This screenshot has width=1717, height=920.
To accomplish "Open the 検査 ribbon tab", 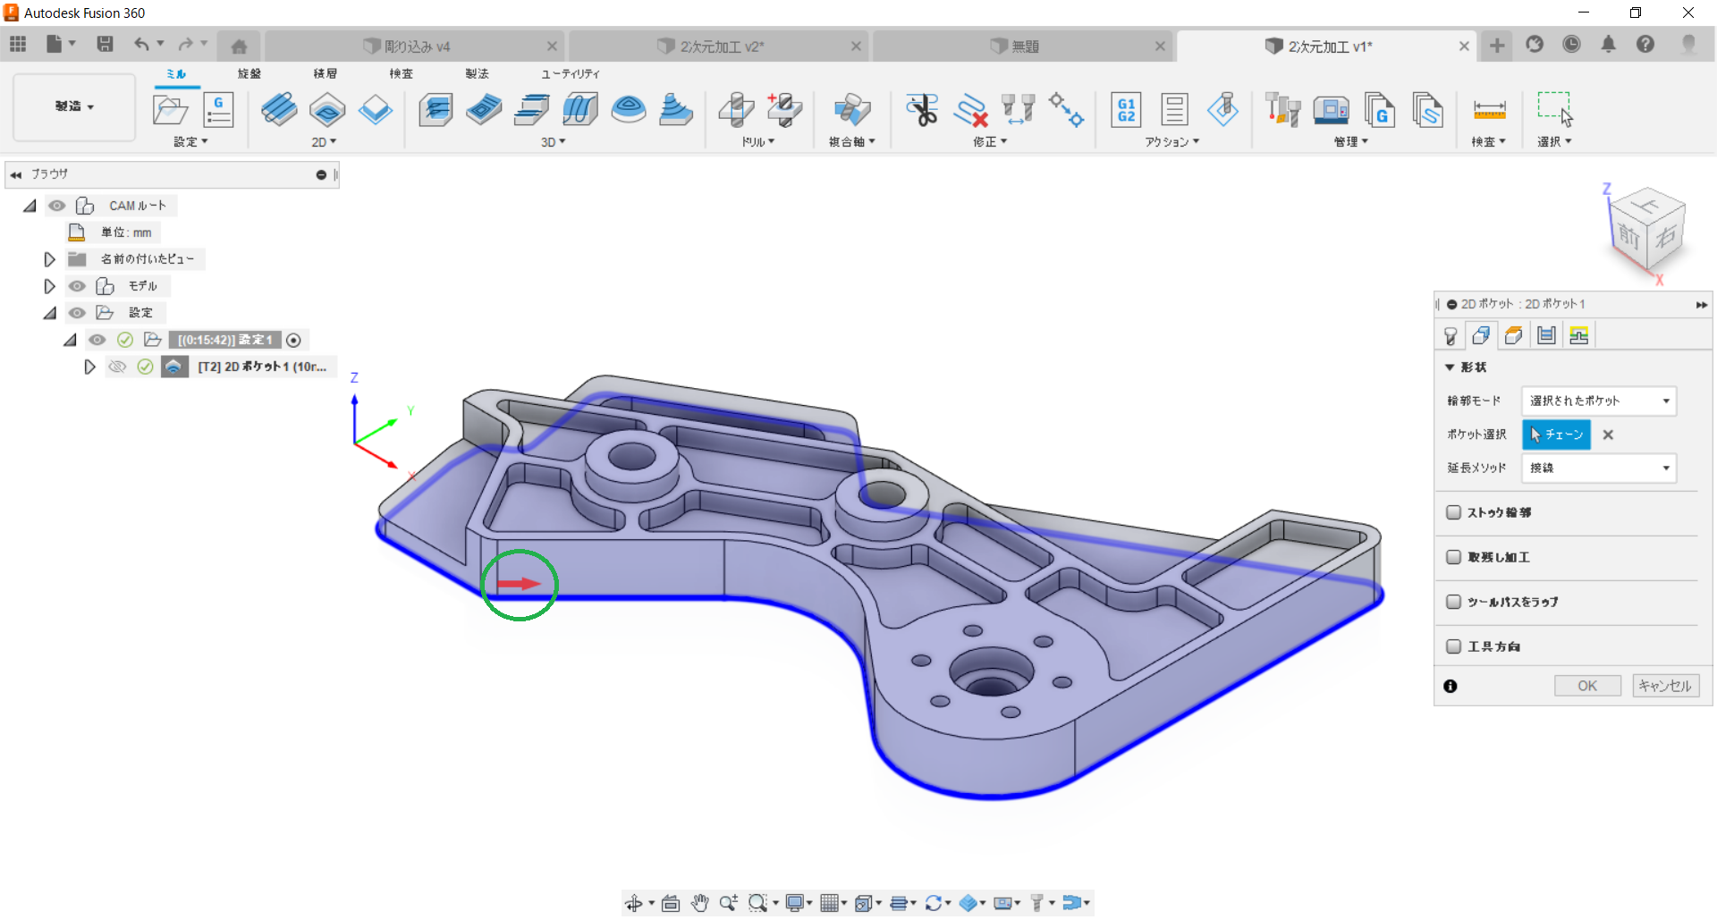I will 401,73.
